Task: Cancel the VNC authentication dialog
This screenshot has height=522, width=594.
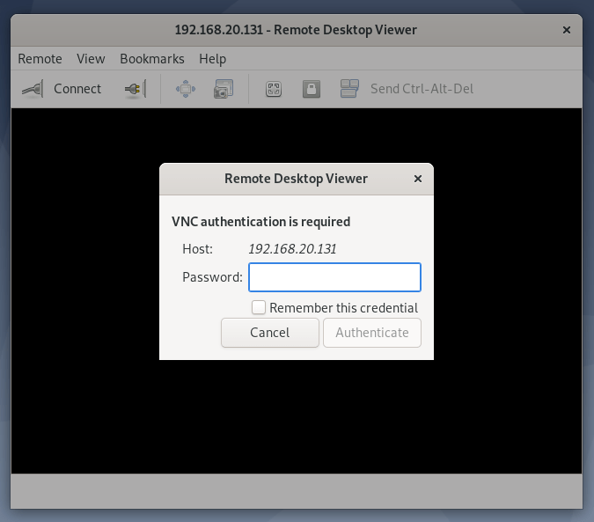Action: (270, 333)
